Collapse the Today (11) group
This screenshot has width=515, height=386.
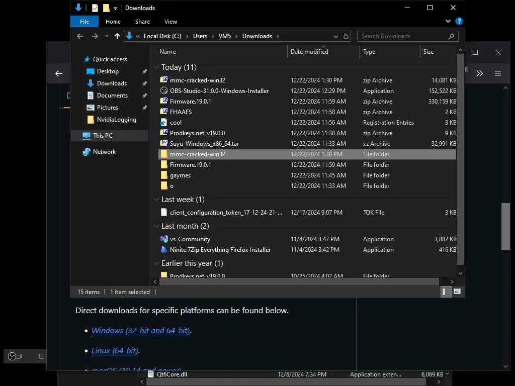[x=156, y=67]
